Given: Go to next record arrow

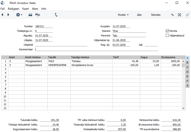Looking at the screenshot, I should (8, 15).
